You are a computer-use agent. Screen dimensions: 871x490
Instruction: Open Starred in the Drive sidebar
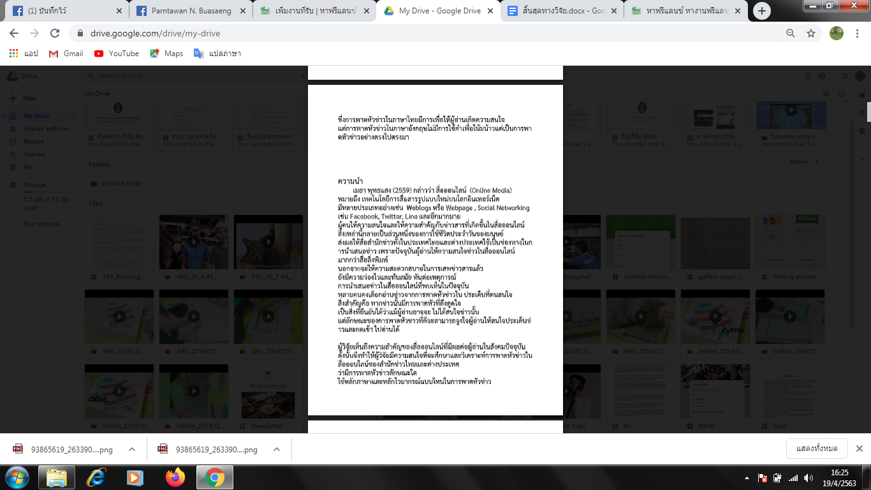(x=34, y=154)
